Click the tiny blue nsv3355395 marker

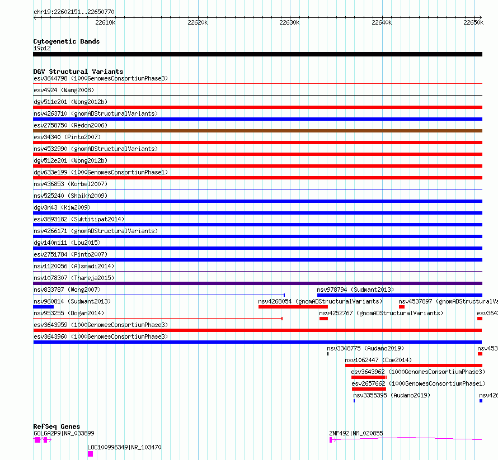[354, 401]
